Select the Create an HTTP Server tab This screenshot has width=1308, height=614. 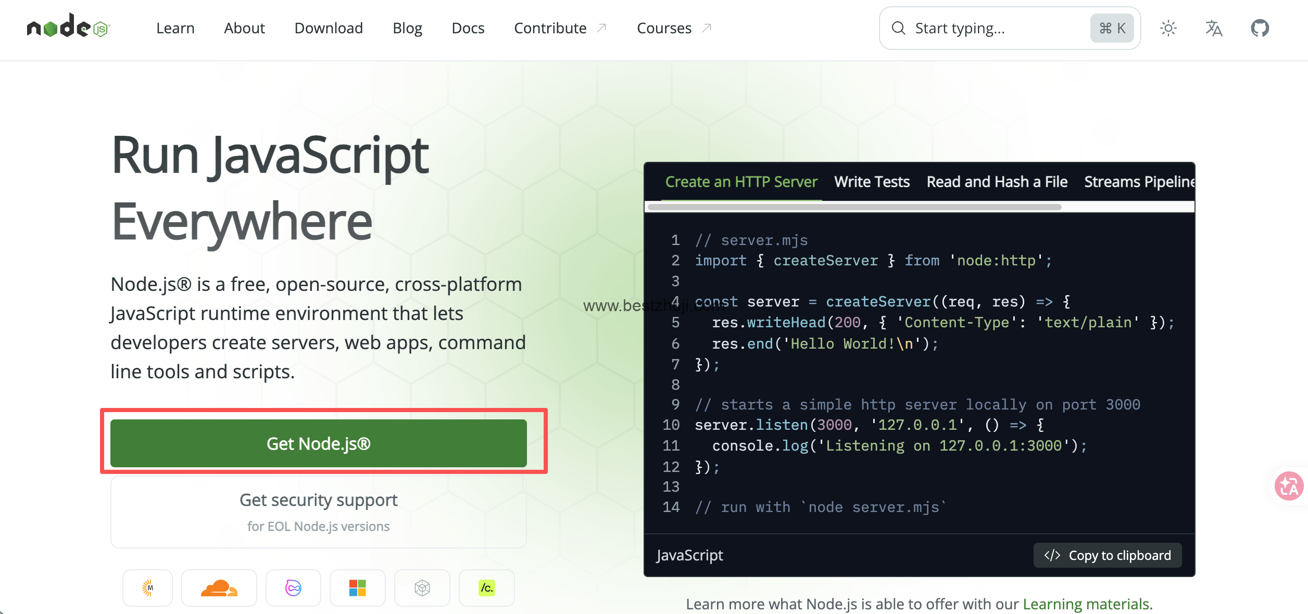[x=741, y=182]
